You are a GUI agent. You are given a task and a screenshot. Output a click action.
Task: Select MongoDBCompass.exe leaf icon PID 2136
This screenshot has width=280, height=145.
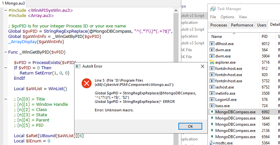[212, 131]
